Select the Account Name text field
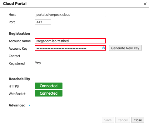The image size is (149, 126). click(x=70, y=41)
